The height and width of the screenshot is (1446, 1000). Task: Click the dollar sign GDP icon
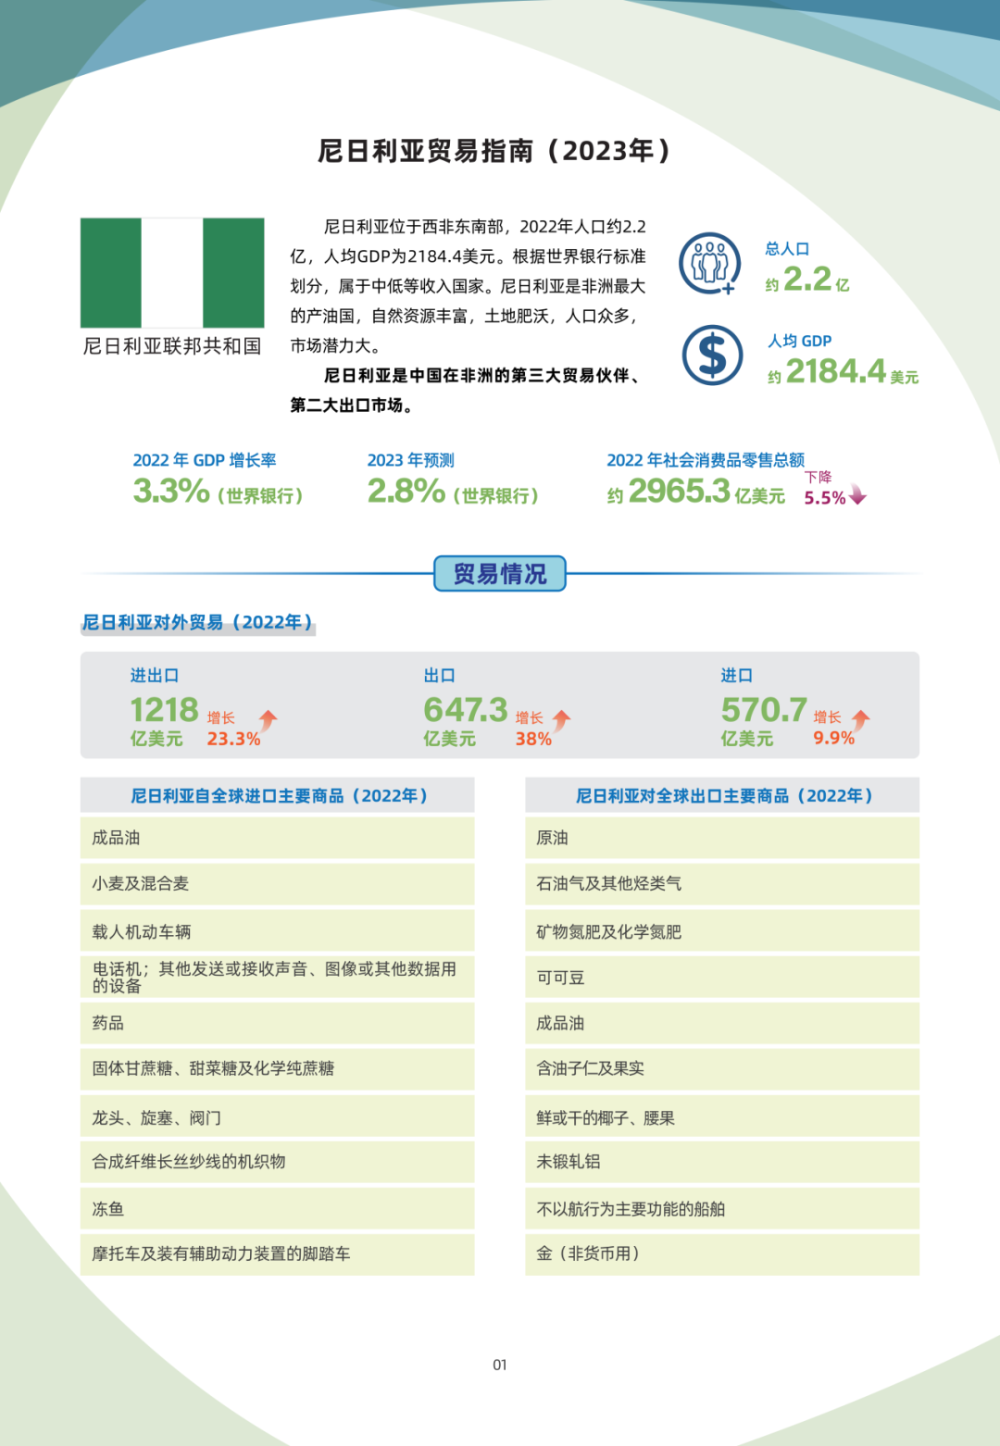712,355
